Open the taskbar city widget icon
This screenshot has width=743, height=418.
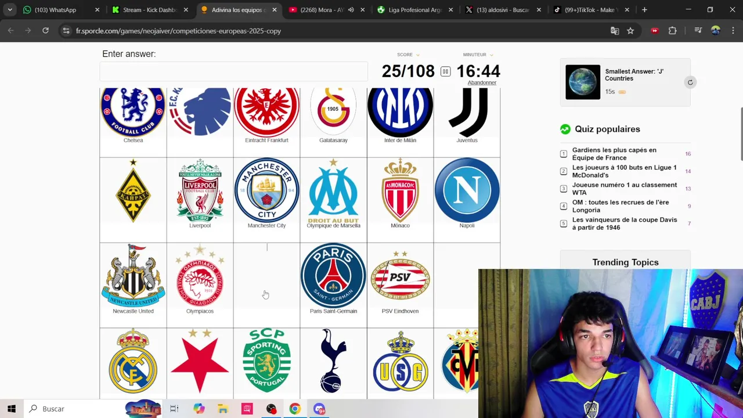point(143,409)
